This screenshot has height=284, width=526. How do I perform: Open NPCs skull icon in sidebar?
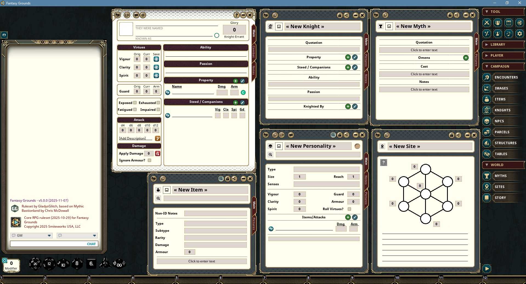coord(487,121)
